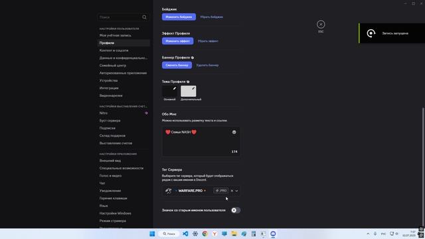Click the PRO tag badge in server tag selector
Screen dimensions: 425x239
[221, 191]
